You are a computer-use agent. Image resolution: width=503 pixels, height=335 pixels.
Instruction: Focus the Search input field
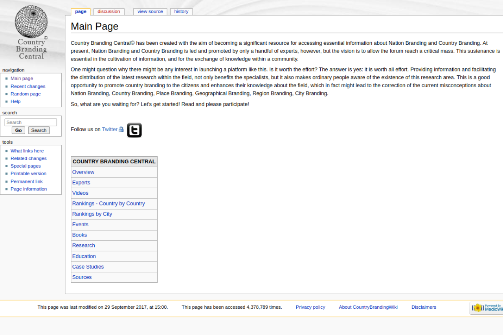click(31, 123)
